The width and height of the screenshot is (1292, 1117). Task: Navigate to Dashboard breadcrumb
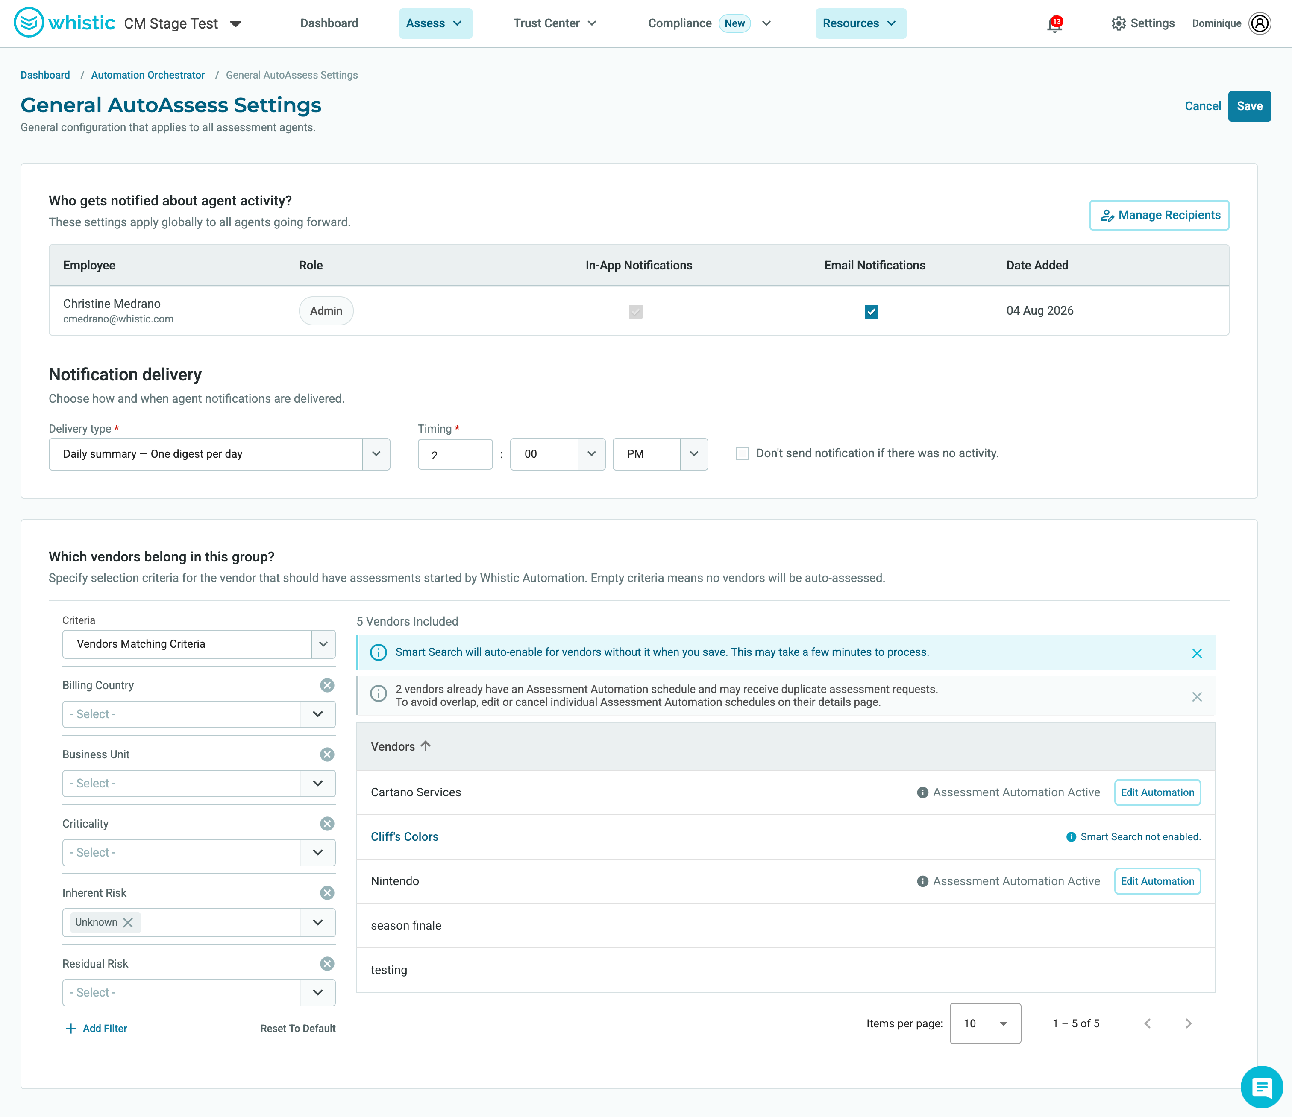[46, 75]
